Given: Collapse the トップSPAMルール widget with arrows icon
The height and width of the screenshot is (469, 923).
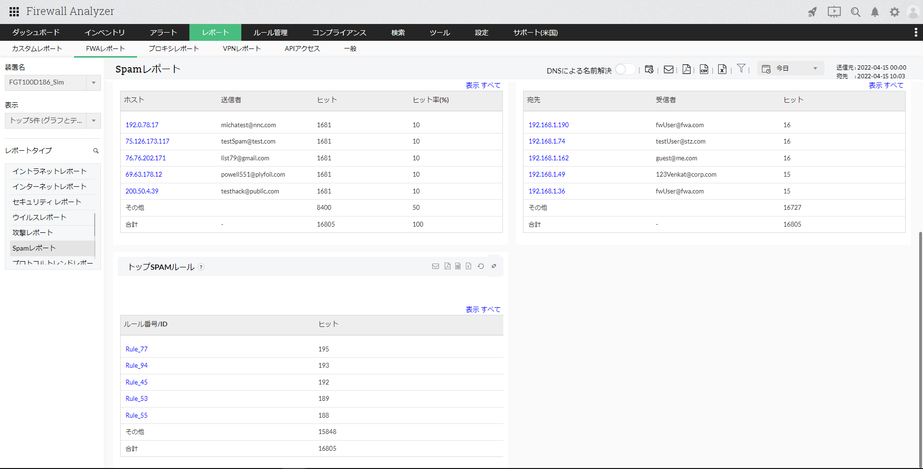Looking at the screenshot, I should (494, 266).
